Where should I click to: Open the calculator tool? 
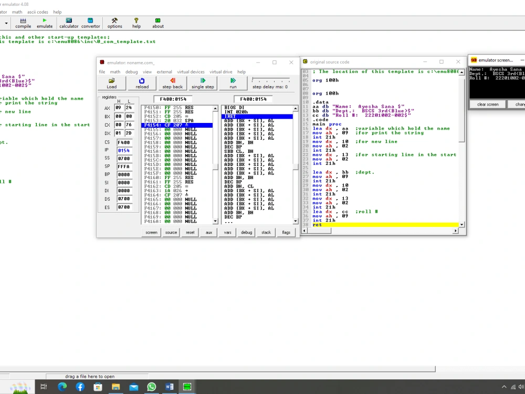(69, 23)
